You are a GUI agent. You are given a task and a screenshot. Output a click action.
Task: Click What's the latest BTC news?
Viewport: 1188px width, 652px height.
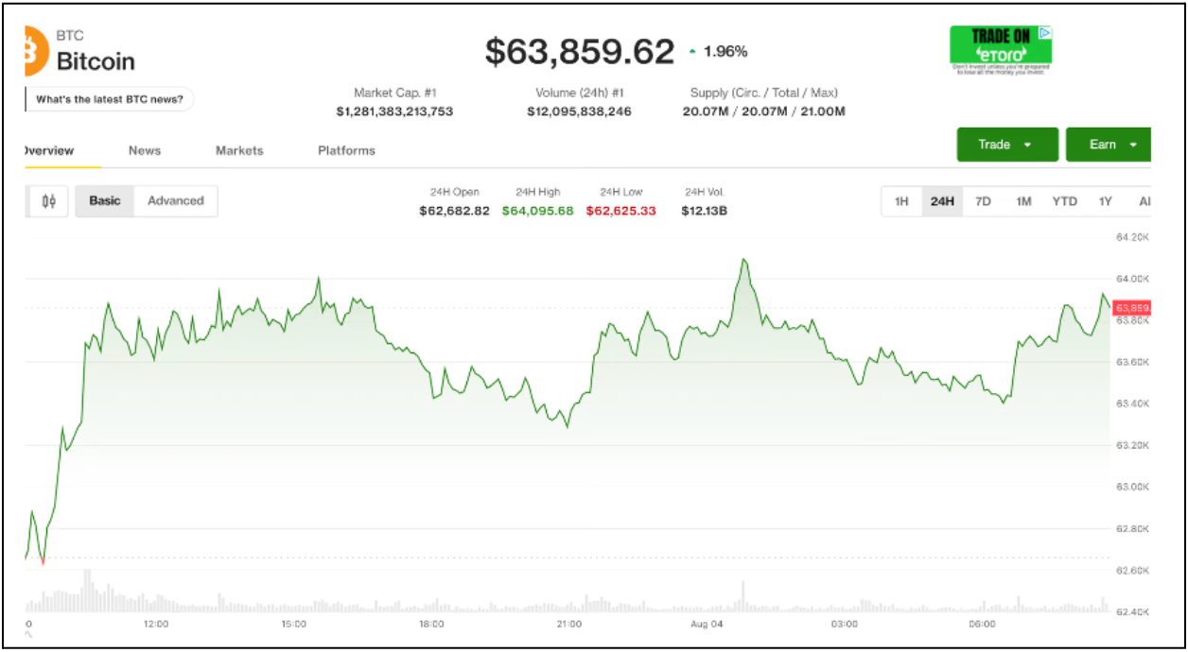pyautogui.click(x=109, y=99)
